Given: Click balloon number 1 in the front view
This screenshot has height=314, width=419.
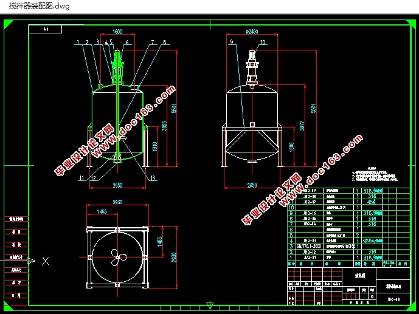Looking at the screenshot, I should (78, 42).
